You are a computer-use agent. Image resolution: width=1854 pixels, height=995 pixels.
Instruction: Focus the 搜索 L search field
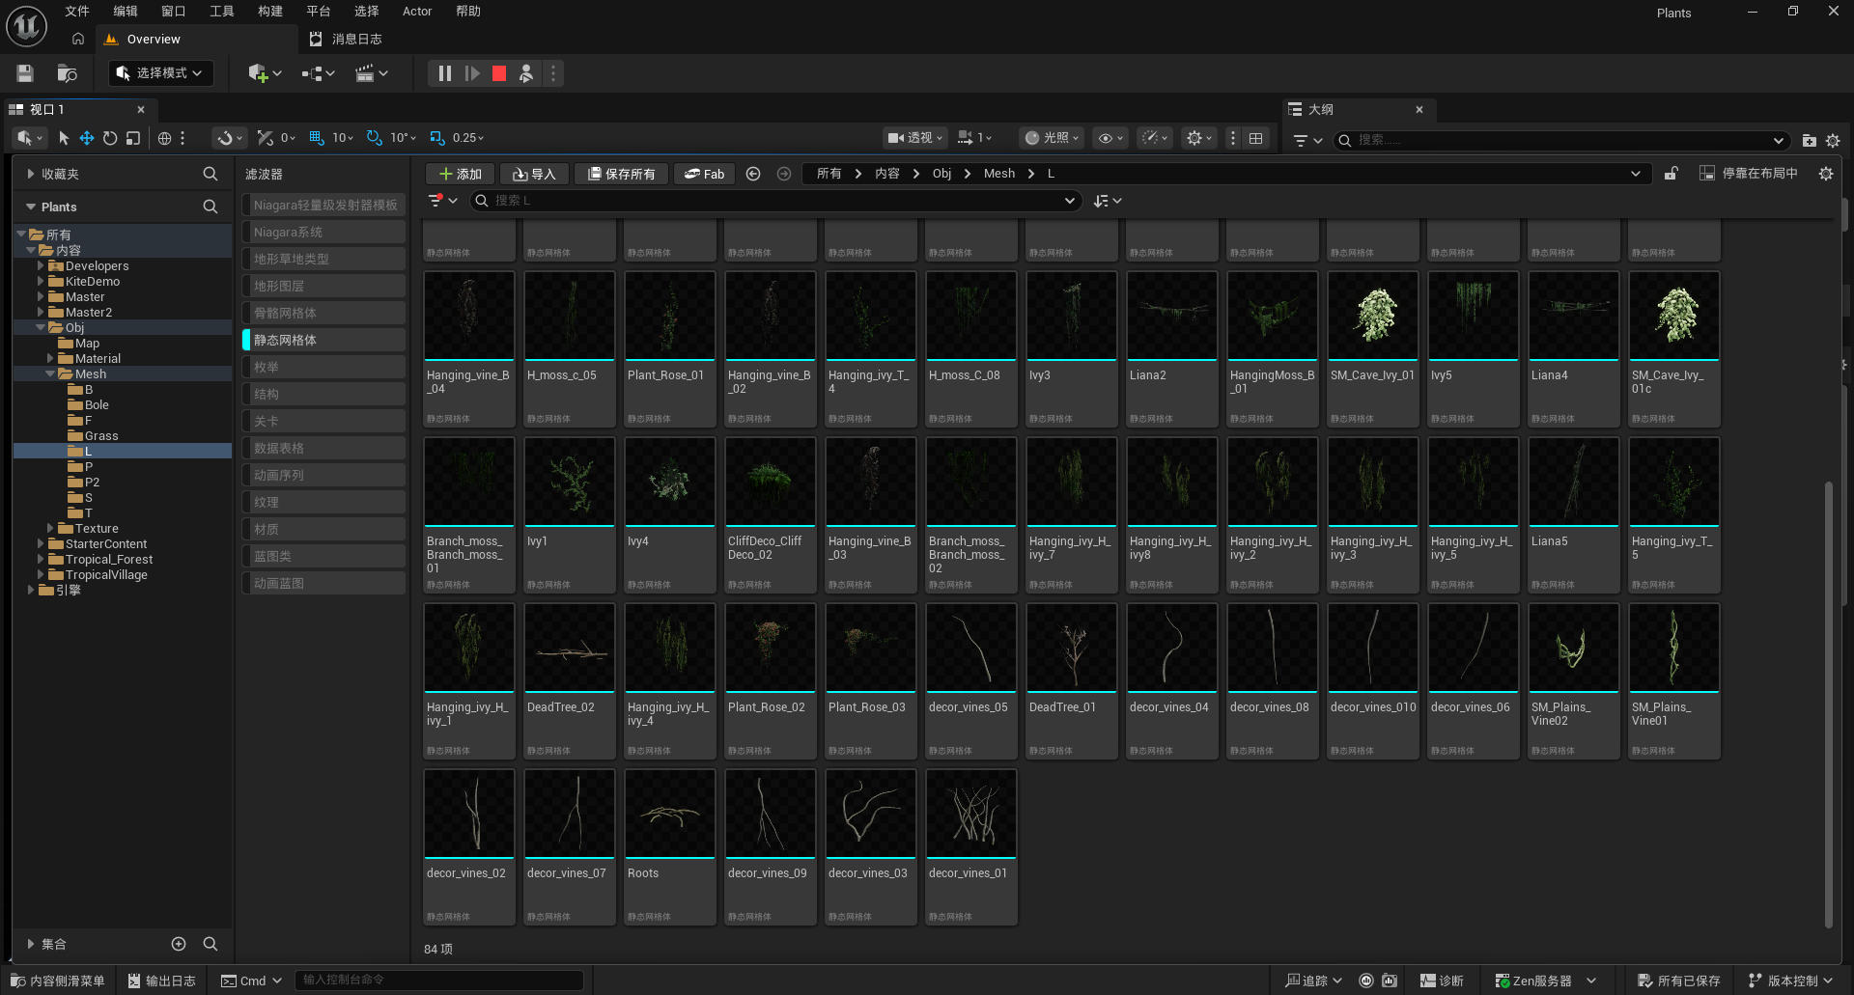click(x=775, y=201)
